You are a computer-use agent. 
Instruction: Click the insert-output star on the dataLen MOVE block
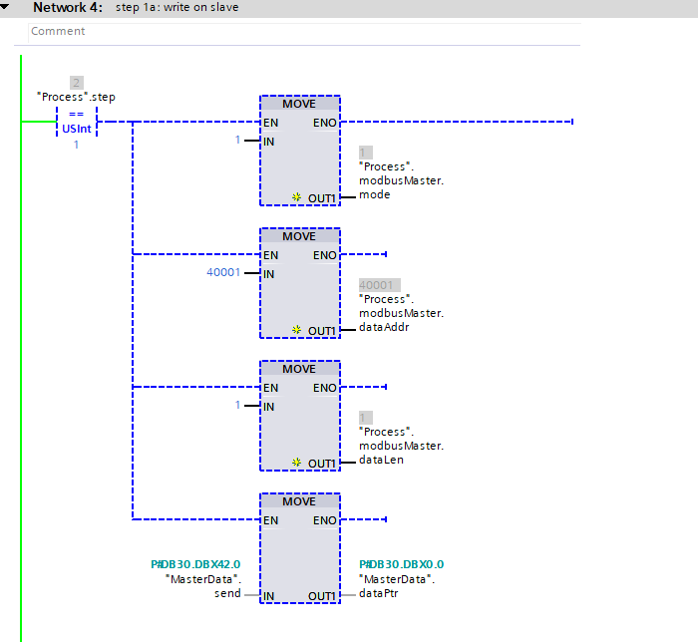[297, 463]
